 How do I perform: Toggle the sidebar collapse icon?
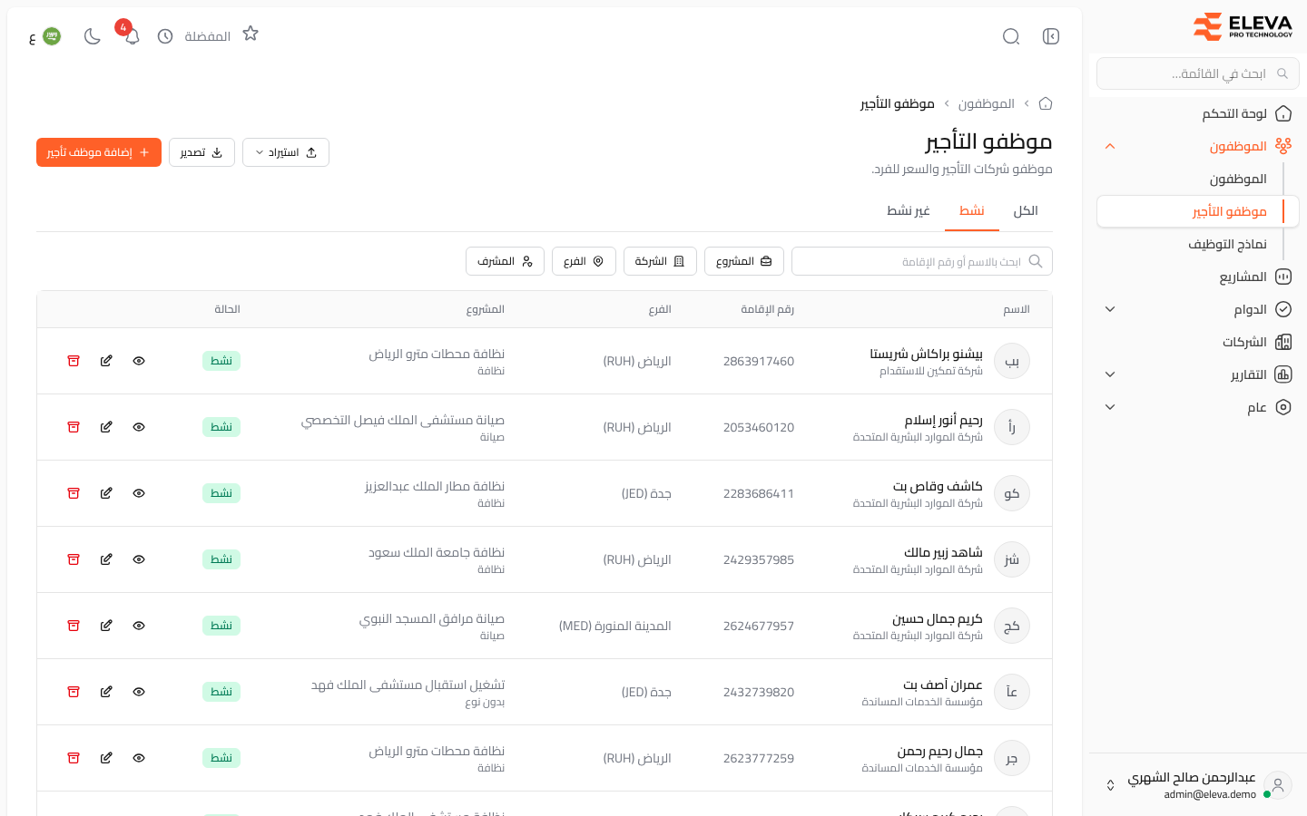click(1051, 36)
